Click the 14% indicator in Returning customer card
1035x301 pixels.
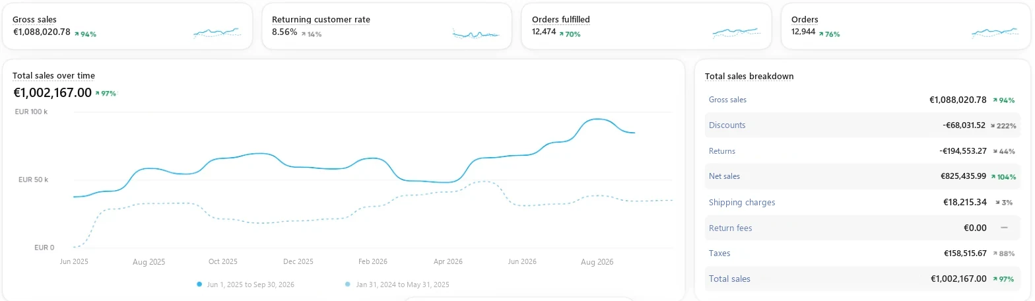point(311,34)
